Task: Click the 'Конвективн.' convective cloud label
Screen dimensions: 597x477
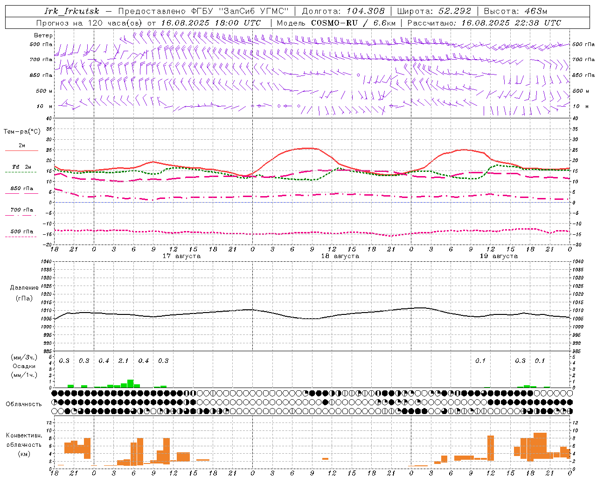Action: coord(24,436)
